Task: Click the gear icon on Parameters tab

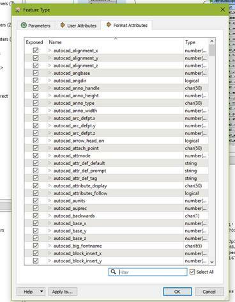Action: click(x=24, y=26)
